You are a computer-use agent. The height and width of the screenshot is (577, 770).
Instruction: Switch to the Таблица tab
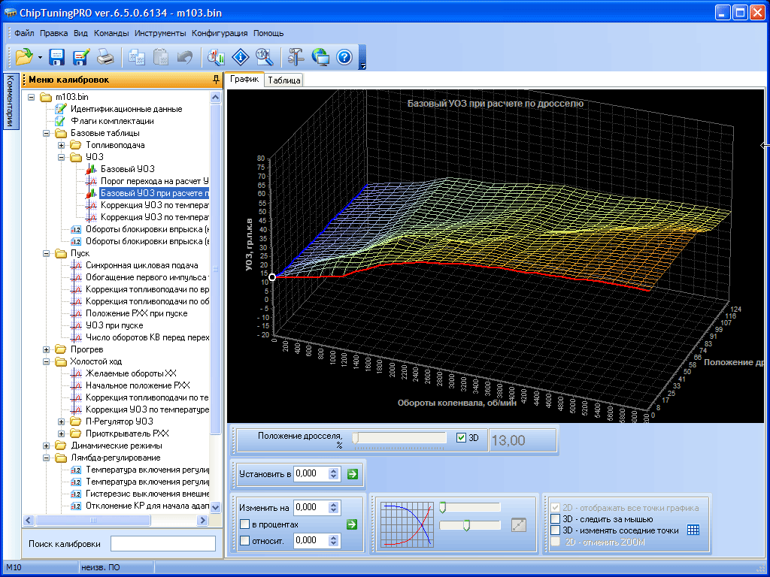284,80
